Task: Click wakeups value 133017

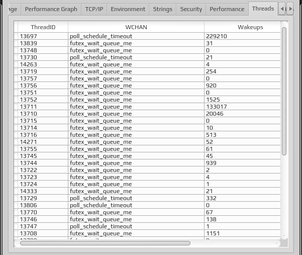Action: pos(217,107)
